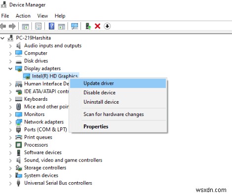Choose Uninstall device from context menu
The image size is (232, 195).
[x=118, y=102]
